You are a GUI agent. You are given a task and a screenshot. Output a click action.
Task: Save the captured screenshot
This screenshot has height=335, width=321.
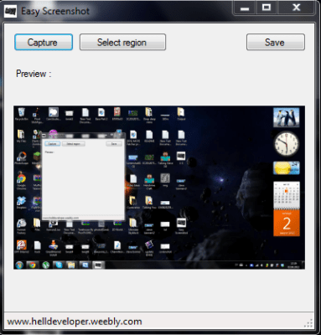tap(276, 42)
